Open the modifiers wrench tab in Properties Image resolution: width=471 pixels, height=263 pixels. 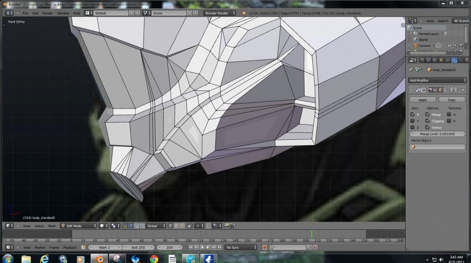pyautogui.click(x=454, y=60)
